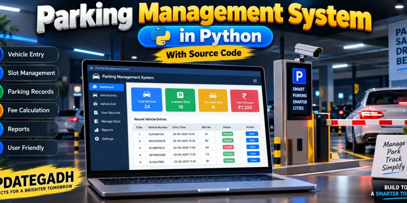
Task: Click the Total Vehicles count 24
Action: click(x=147, y=107)
